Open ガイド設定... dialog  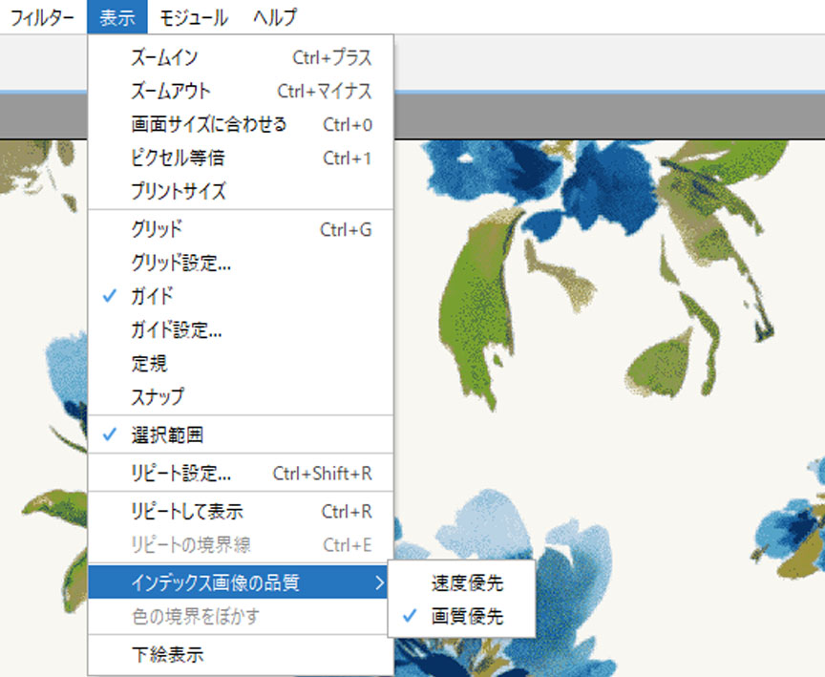click(241, 330)
